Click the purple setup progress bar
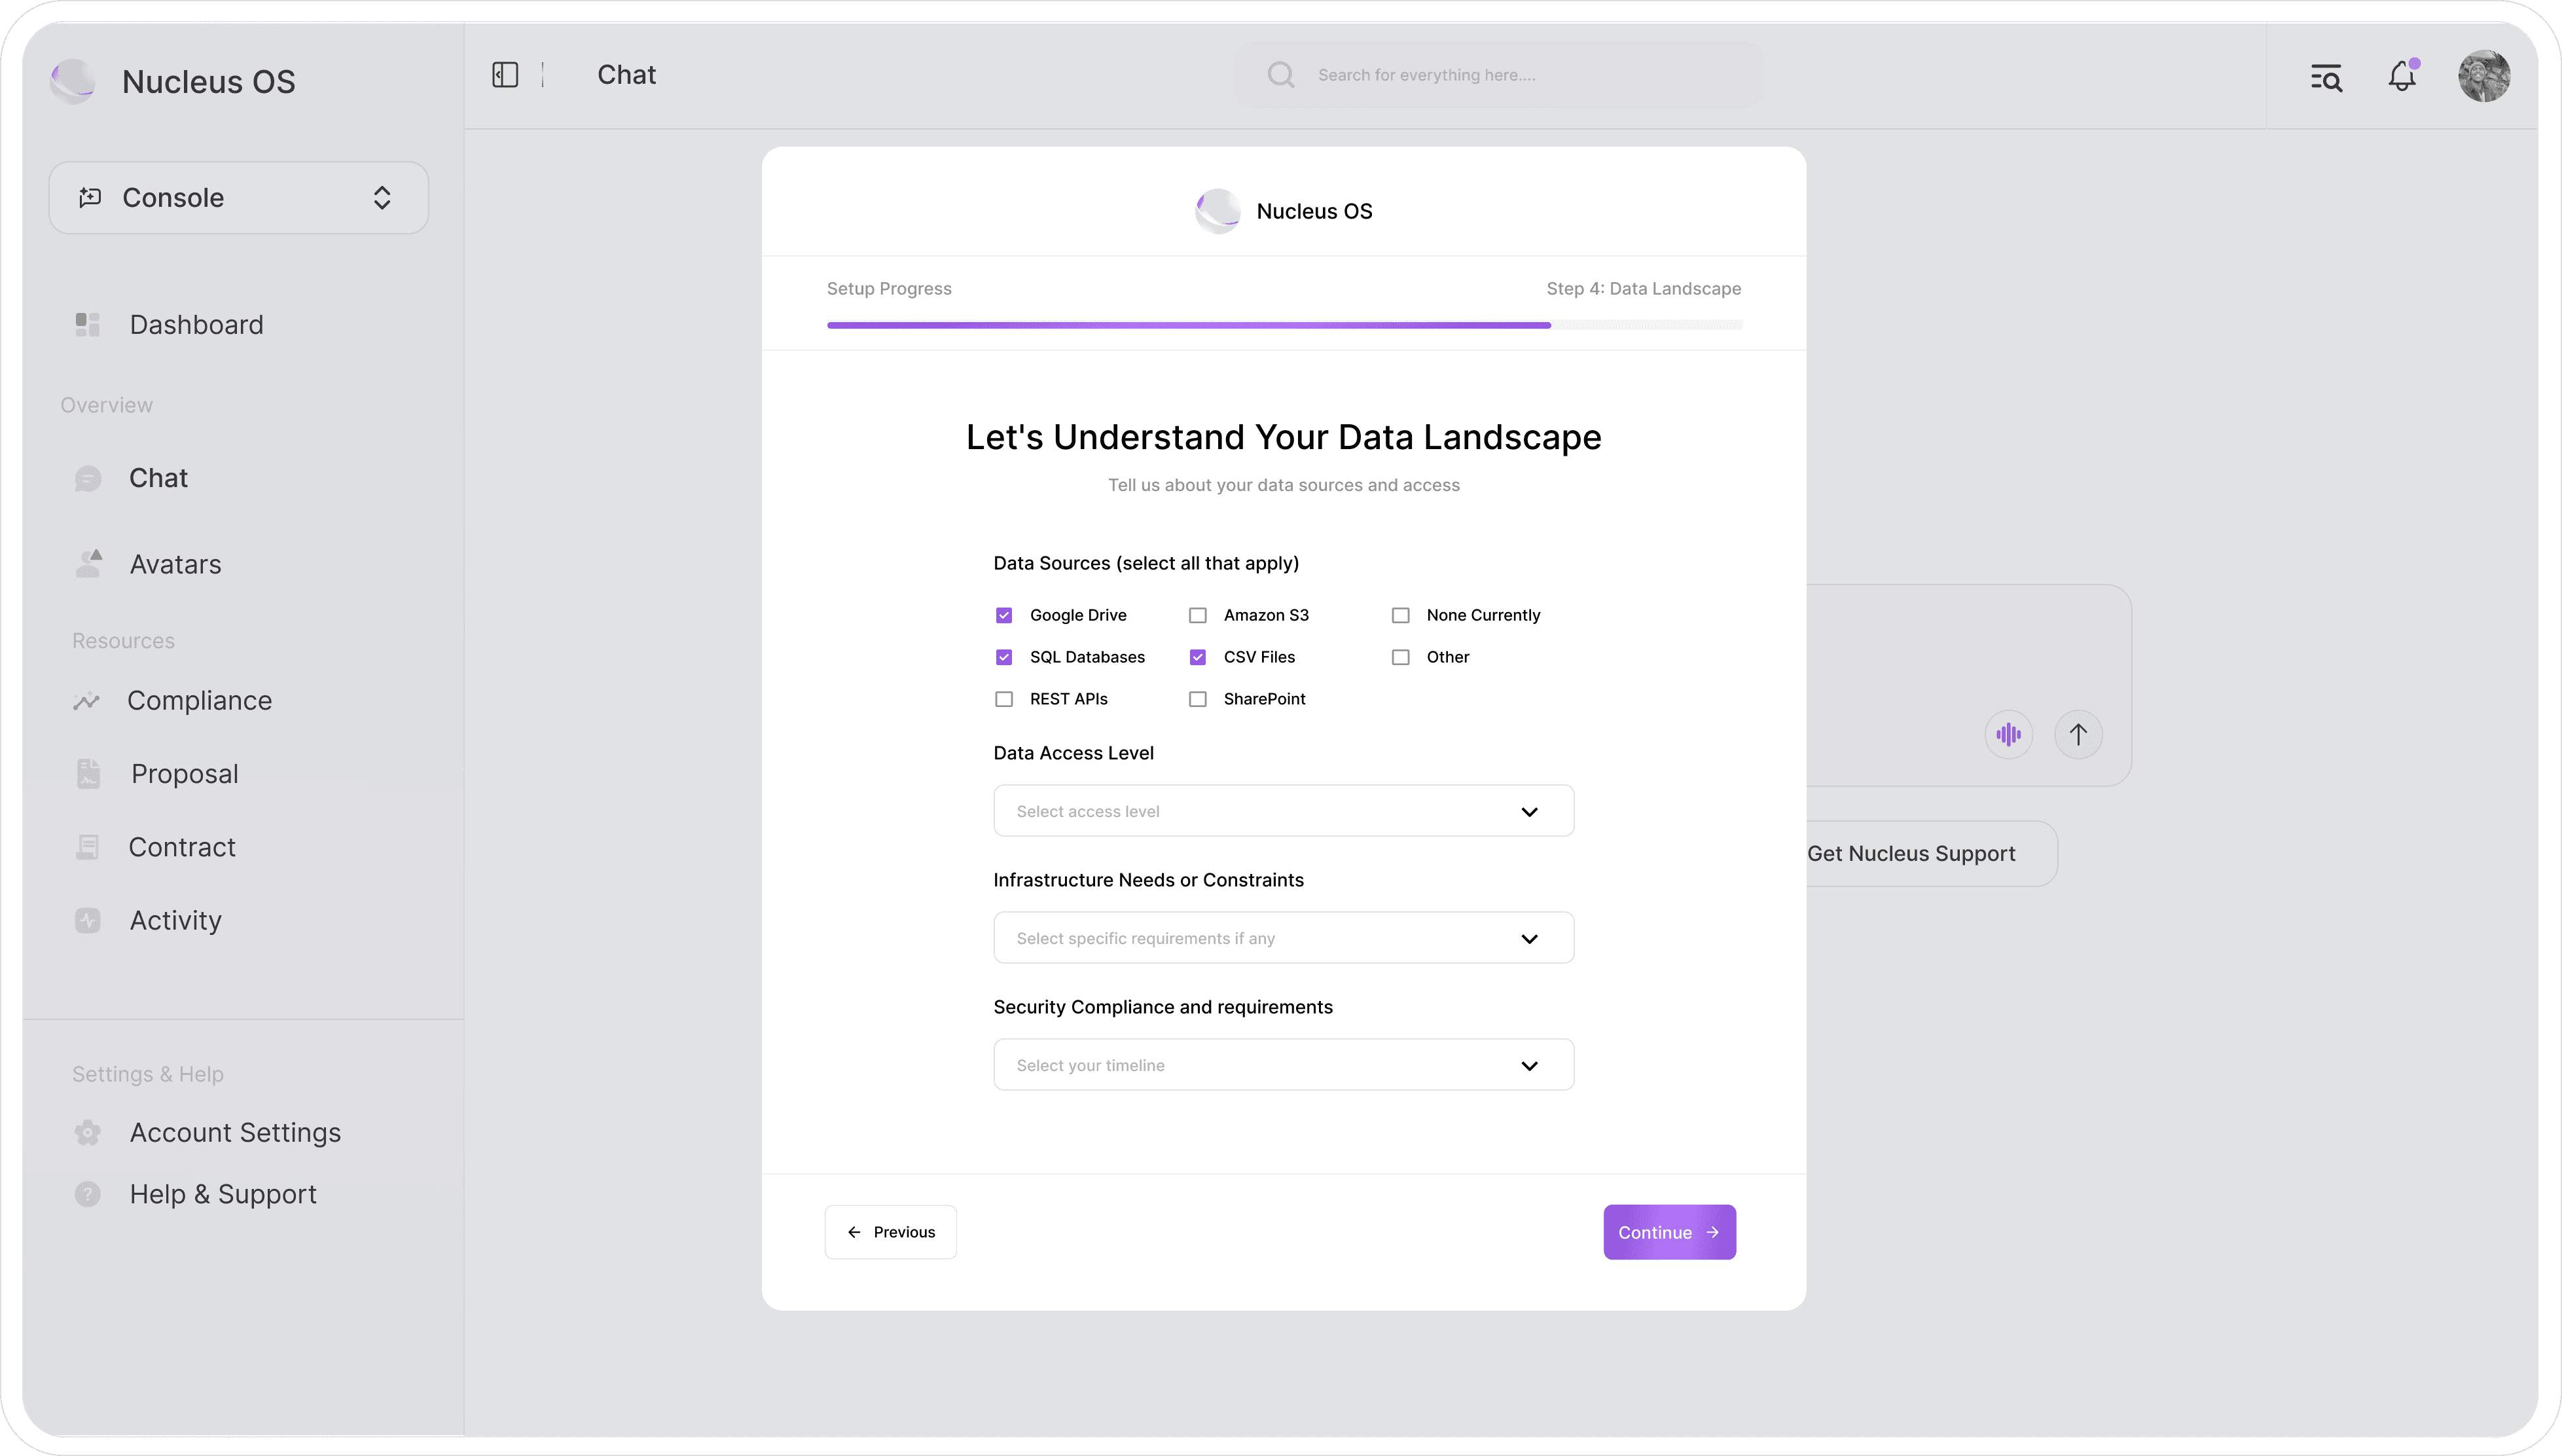 click(1187, 325)
